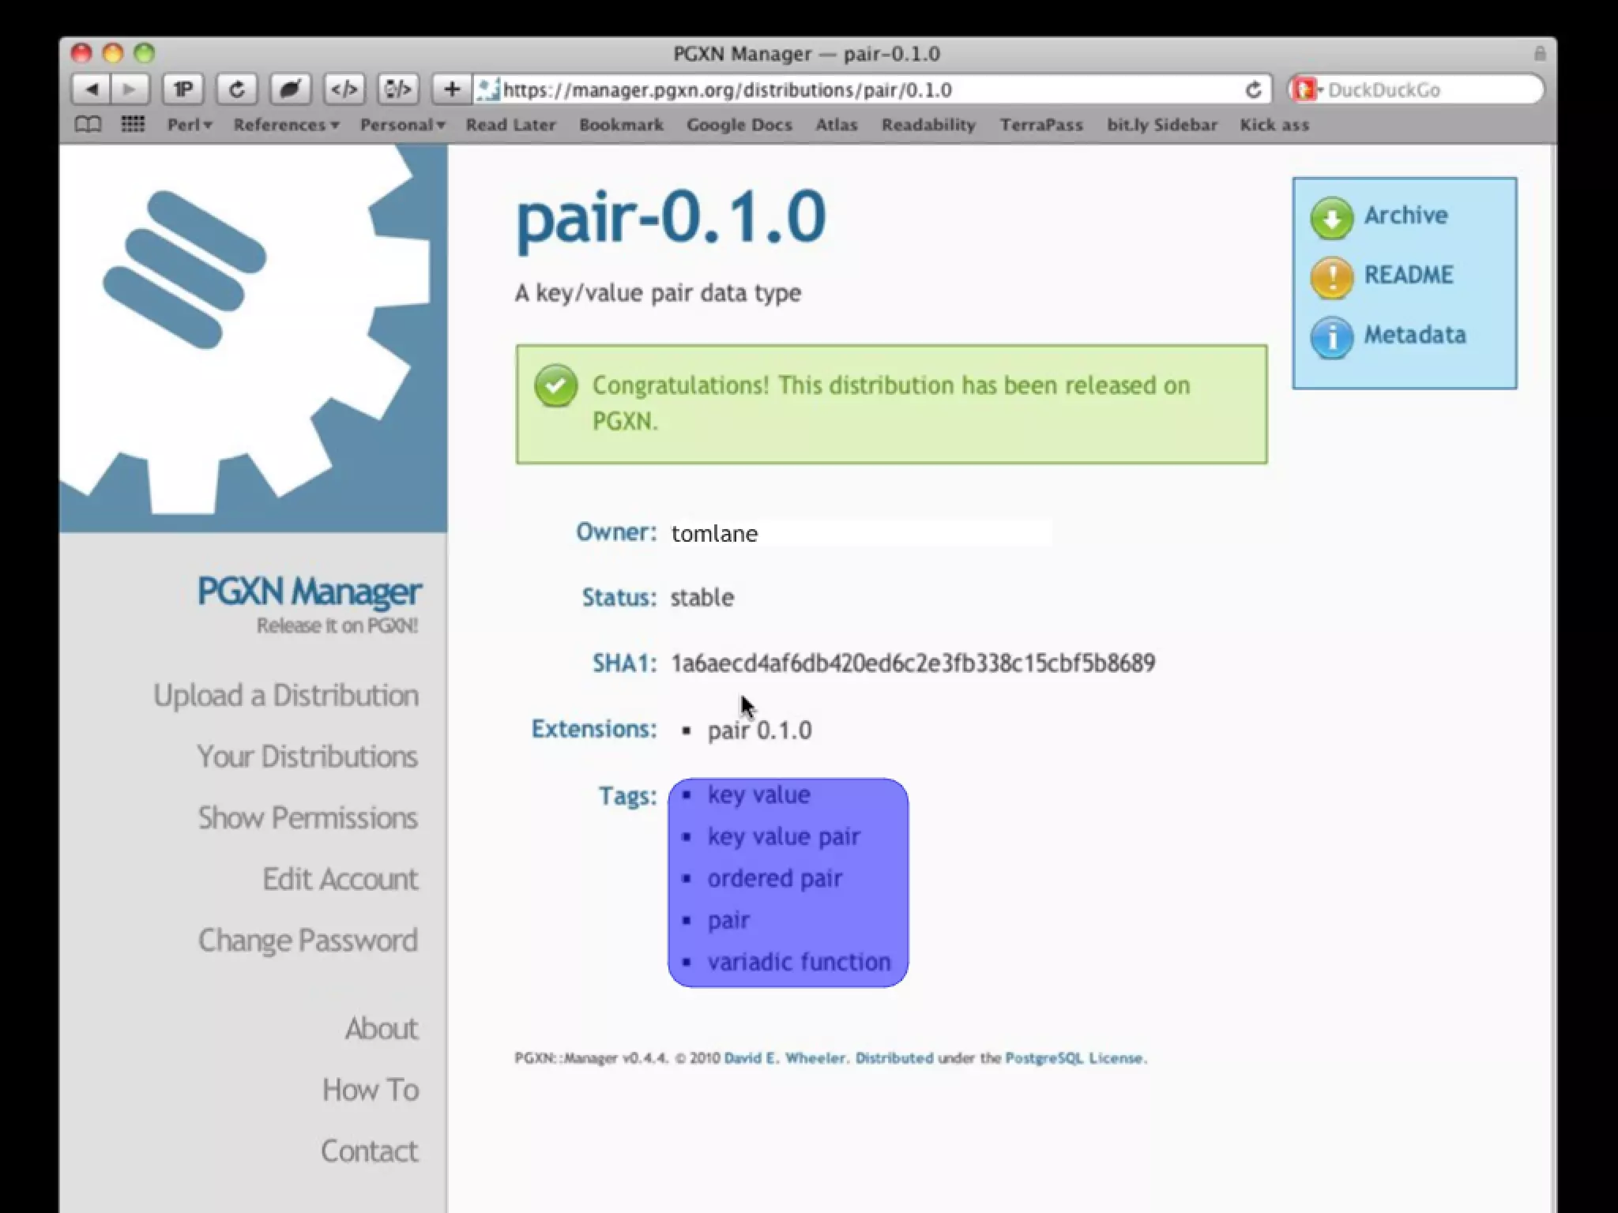Screen dimensions: 1618x1213
Task: Open the How To page
Action: 370,1090
